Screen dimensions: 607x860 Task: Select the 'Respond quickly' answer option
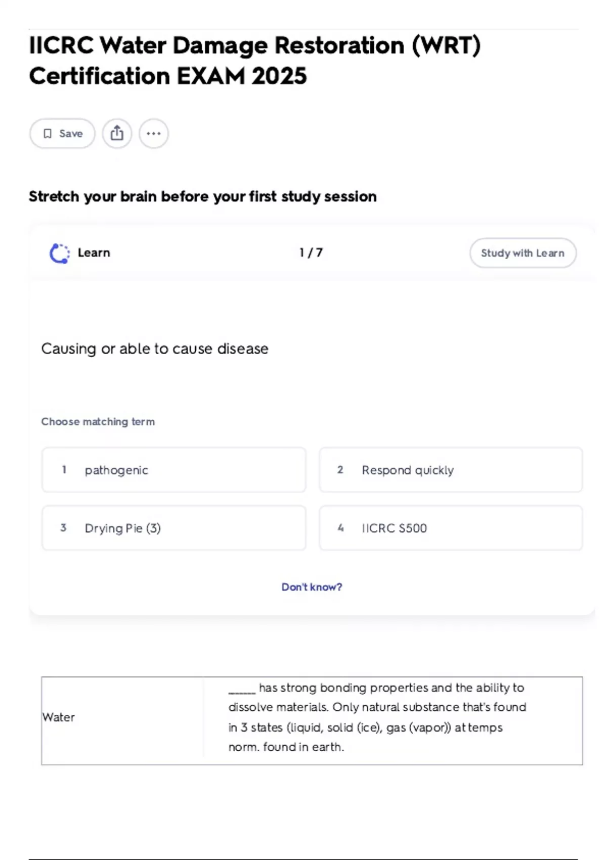click(450, 470)
